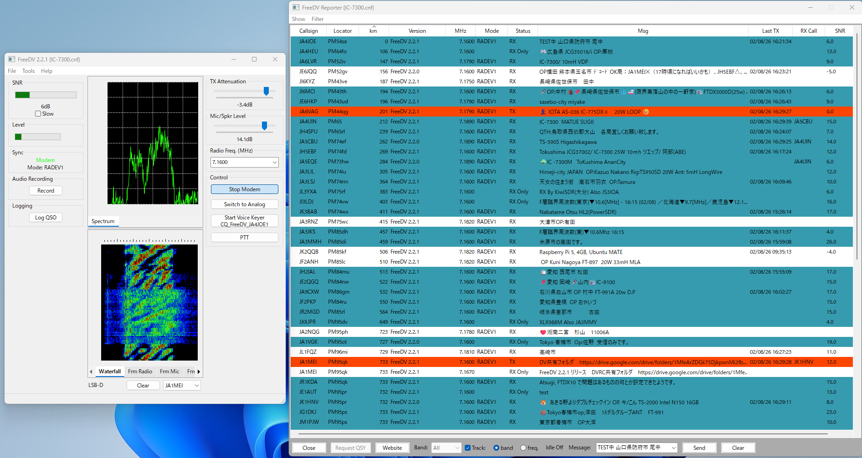Minimize the FreeDV Reporter window

(811, 7)
